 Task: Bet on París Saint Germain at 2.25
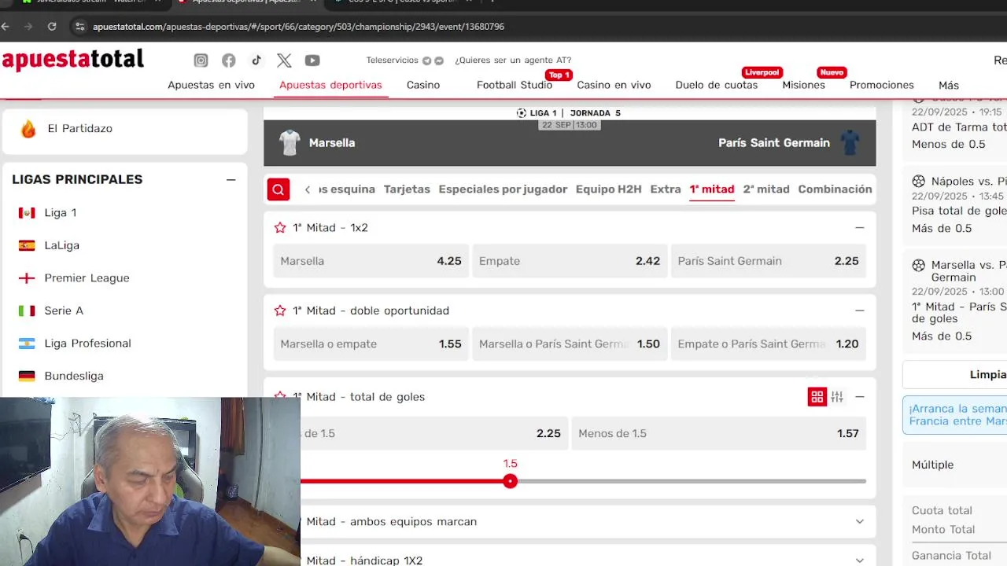click(x=768, y=261)
